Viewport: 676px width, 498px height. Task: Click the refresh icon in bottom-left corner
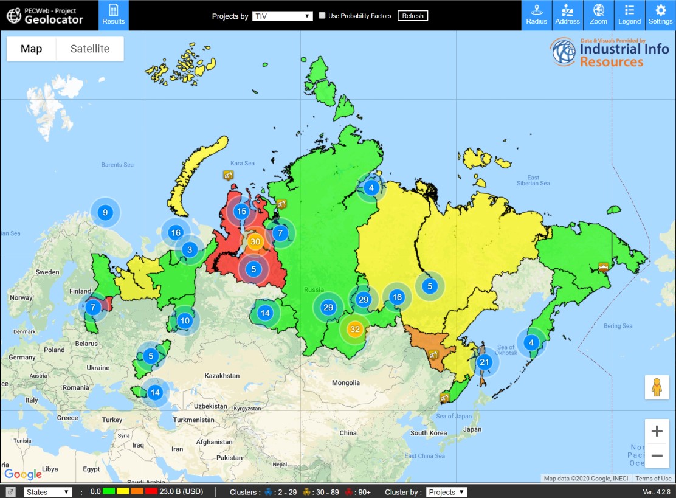pos(10,492)
